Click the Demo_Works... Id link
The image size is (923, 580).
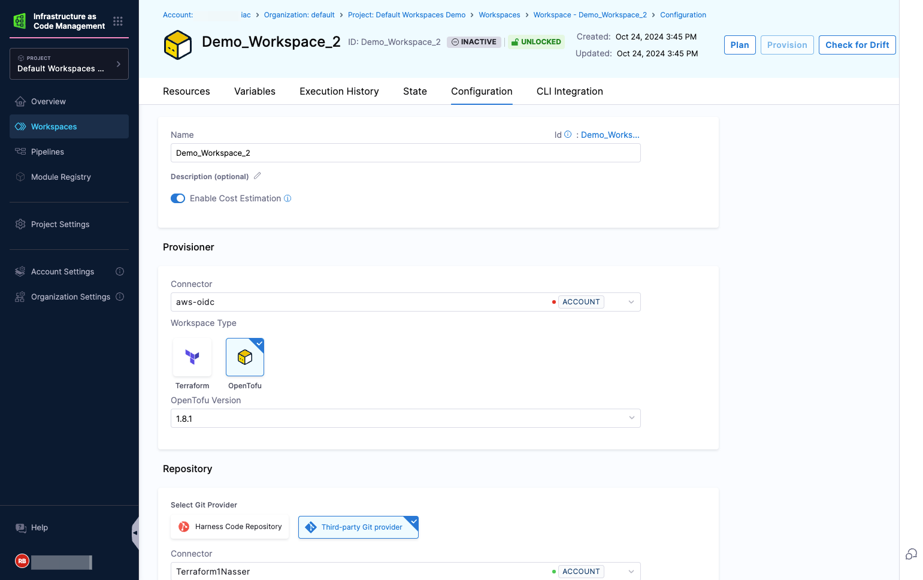pos(610,135)
